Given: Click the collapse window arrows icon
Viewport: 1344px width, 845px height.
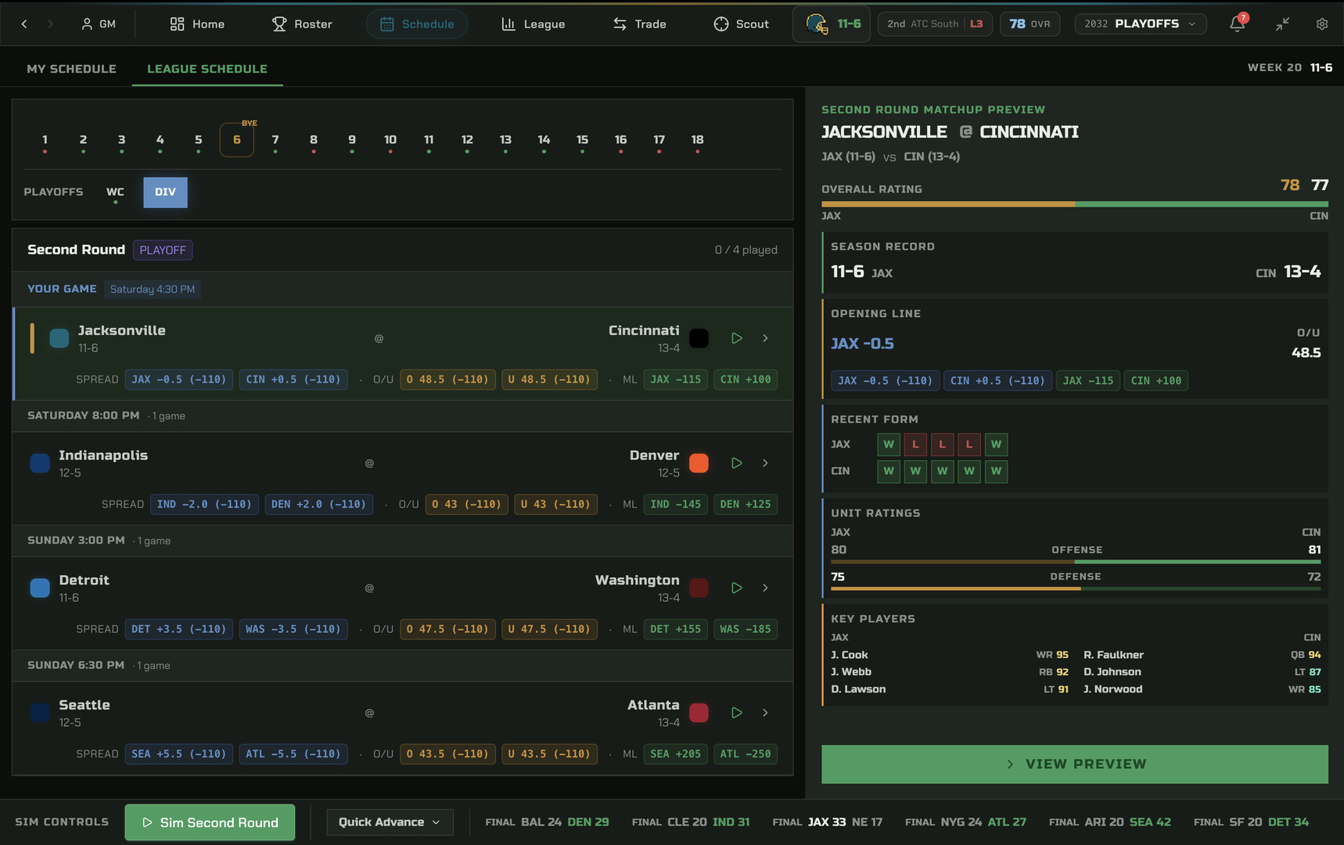Looking at the screenshot, I should (1281, 24).
